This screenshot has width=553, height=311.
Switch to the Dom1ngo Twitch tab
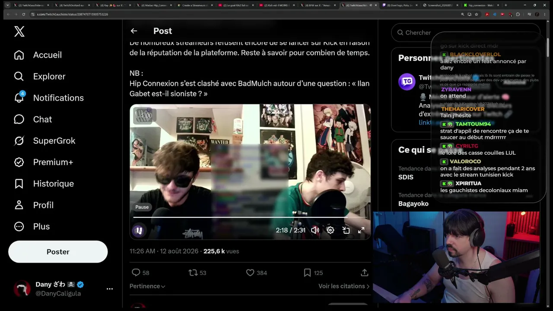400,5
